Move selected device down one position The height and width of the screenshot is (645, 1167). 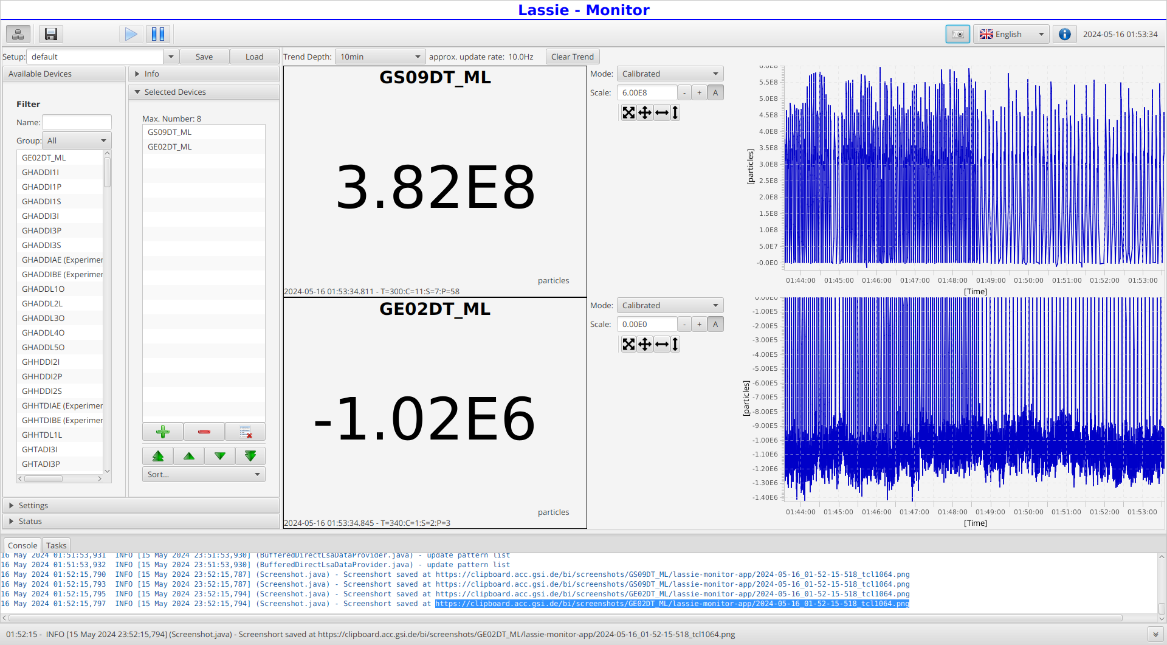(220, 456)
